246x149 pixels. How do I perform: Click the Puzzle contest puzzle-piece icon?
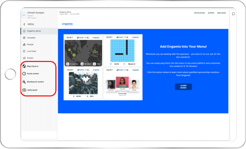click(x=24, y=73)
